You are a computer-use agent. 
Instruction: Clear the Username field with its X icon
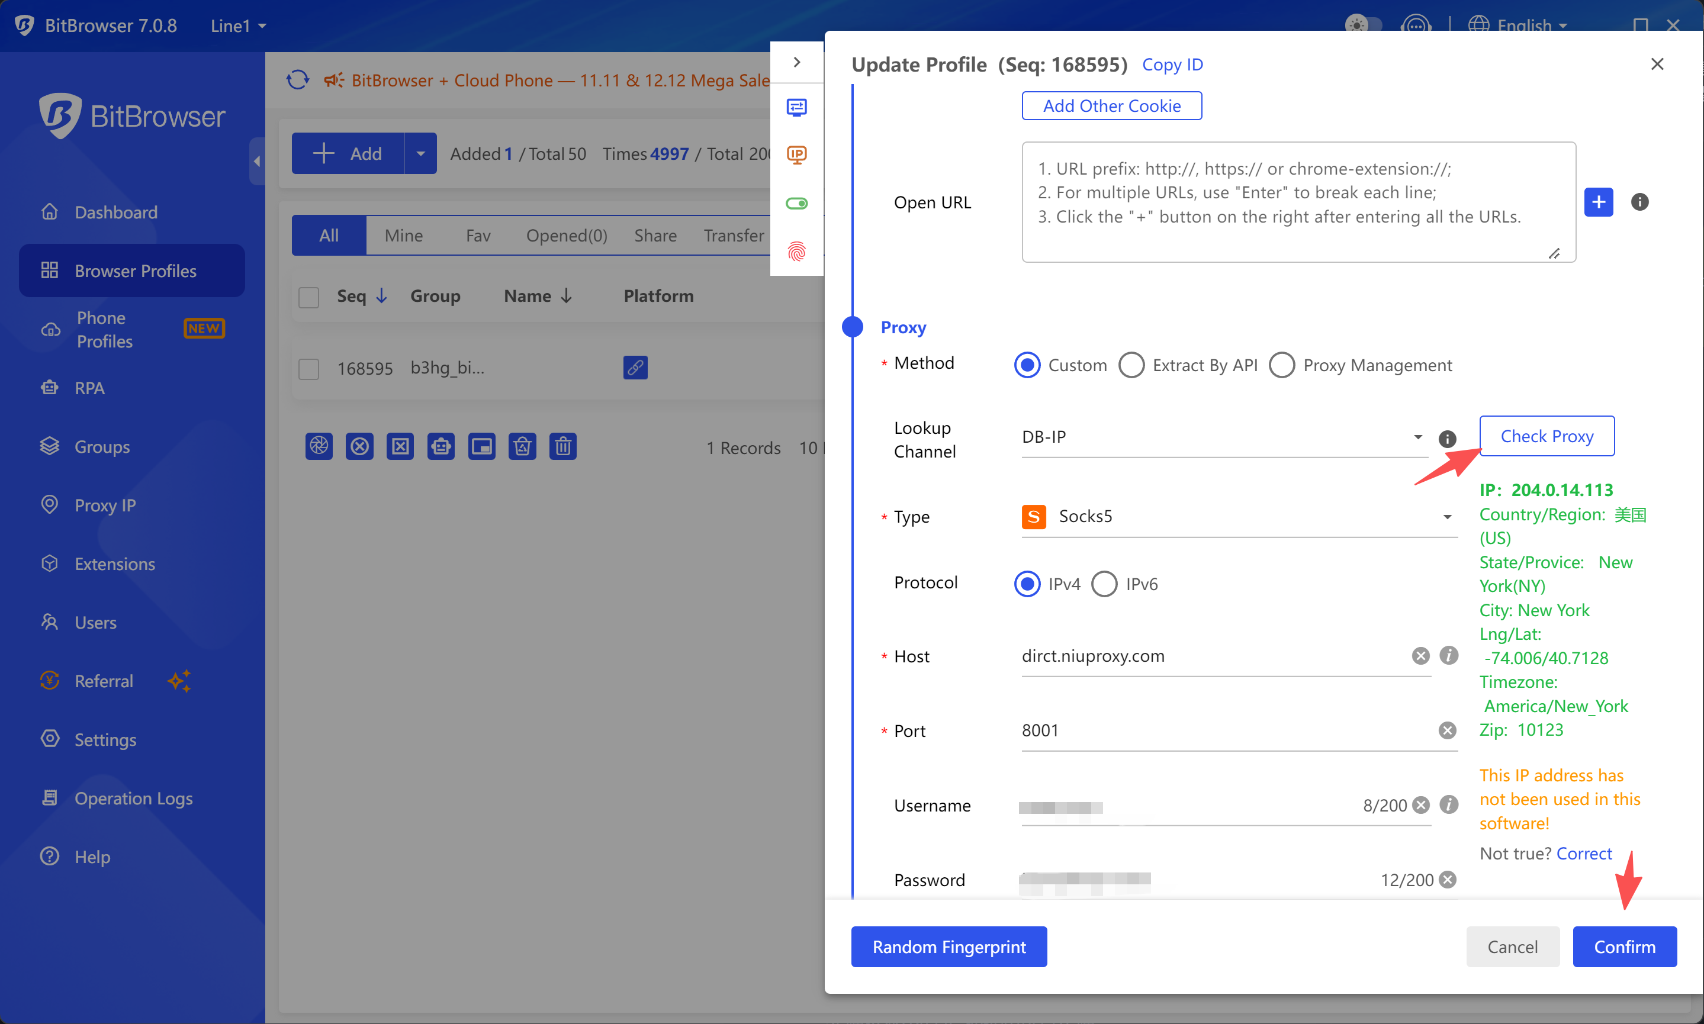[1420, 805]
